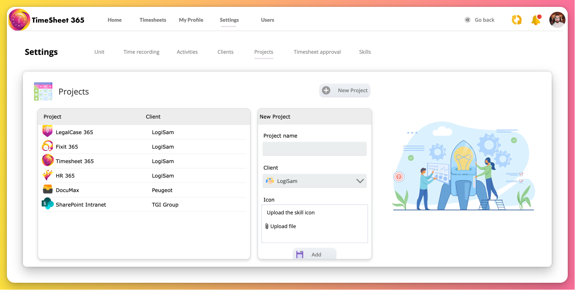Open the user profile avatar
The width and height of the screenshot is (575, 290).
click(x=557, y=20)
